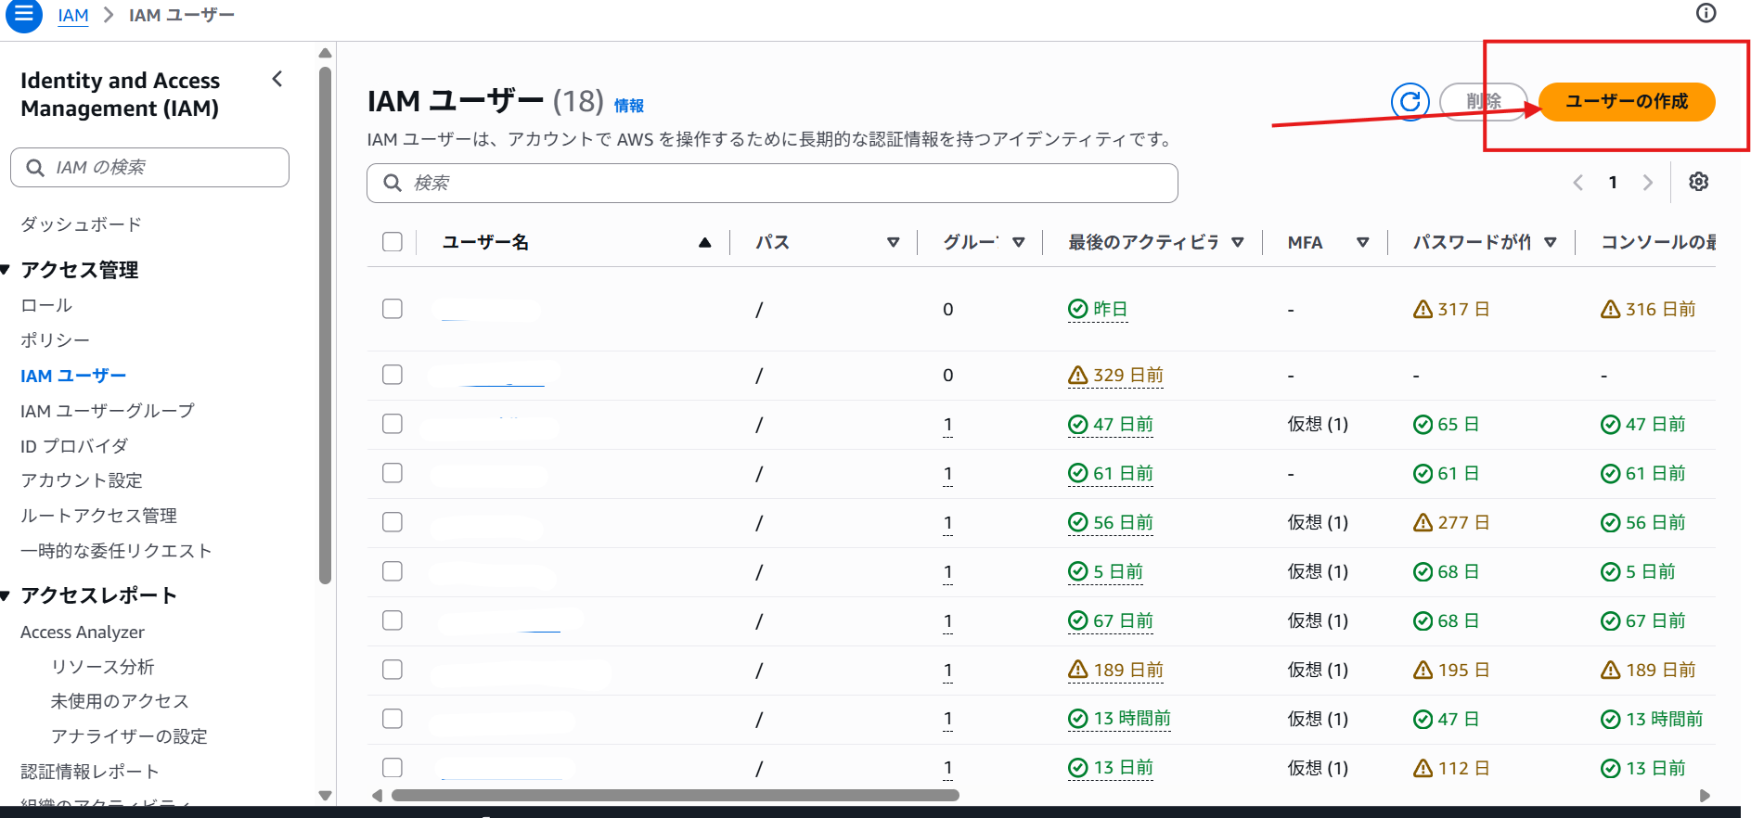The height and width of the screenshot is (818, 1751).
Task: Open 認証情報レポート in sidebar
Action: (90, 772)
